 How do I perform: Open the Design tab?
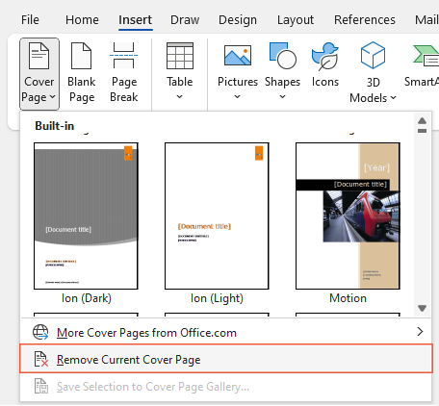point(238,20)
